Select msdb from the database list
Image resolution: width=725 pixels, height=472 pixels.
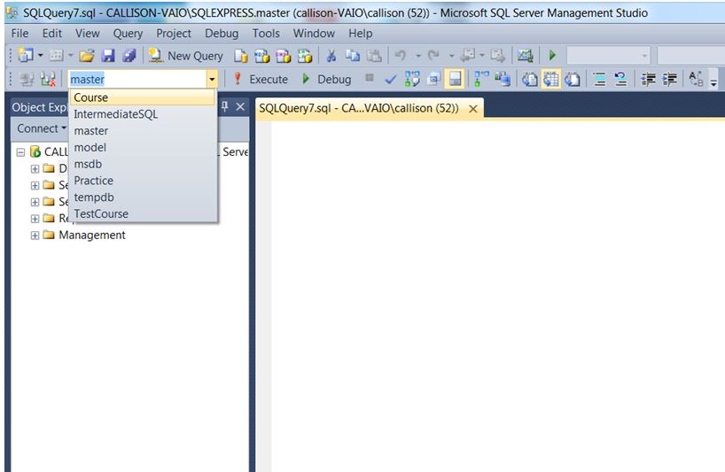point(143,164)
